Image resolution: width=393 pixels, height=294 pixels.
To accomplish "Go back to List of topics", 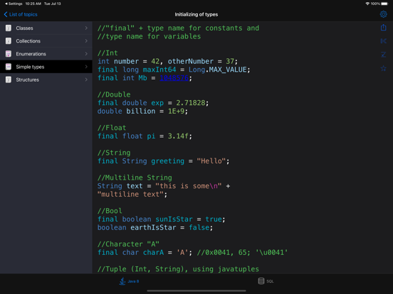I will 21,14.
